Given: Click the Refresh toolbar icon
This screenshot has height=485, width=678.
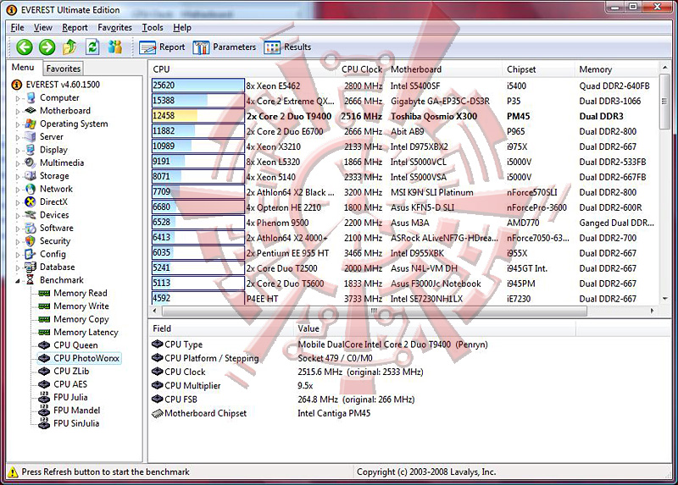Looking at the screenshot, I should point(92,47).
